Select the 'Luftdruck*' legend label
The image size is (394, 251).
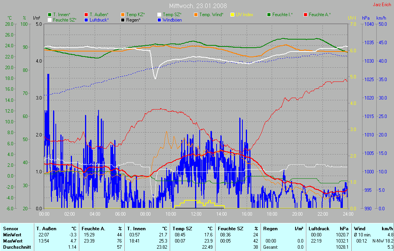99,20
